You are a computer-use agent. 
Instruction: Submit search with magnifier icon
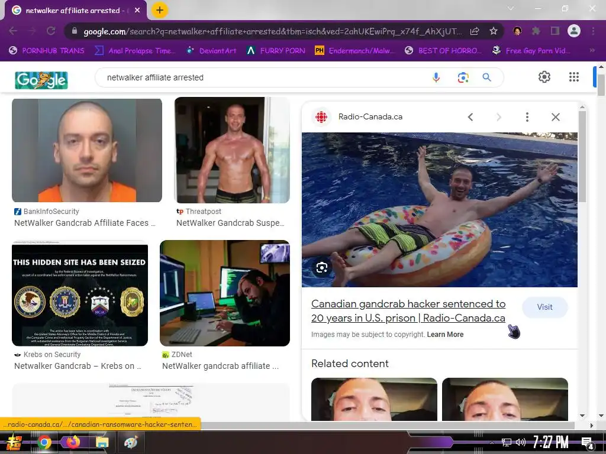487,77
